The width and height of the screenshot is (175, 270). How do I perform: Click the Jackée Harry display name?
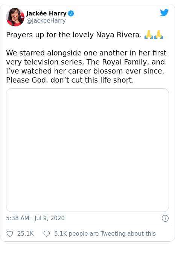click(46, 13)
